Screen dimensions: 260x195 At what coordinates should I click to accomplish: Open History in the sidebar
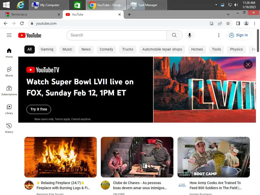coord(9,128)
